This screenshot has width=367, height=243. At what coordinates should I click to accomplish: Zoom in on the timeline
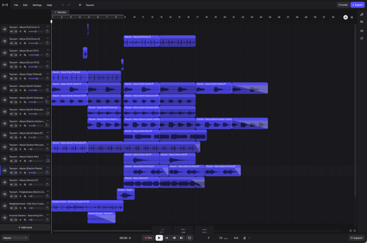pyautogui.click(x=351, y=230)
